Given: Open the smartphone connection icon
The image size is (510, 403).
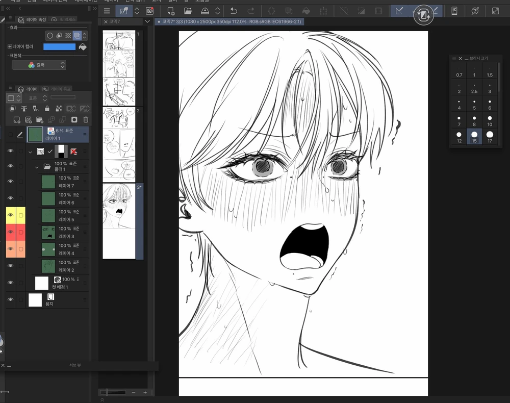Looking at the screenshot, I should click(x=454, y=11).
